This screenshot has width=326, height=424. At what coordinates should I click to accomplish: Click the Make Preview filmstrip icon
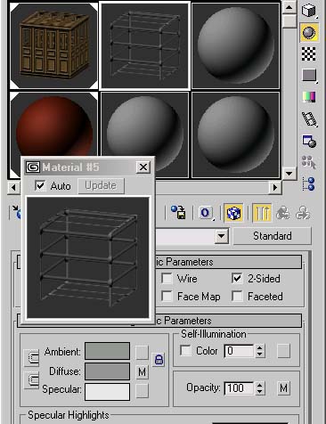point(309,118)
